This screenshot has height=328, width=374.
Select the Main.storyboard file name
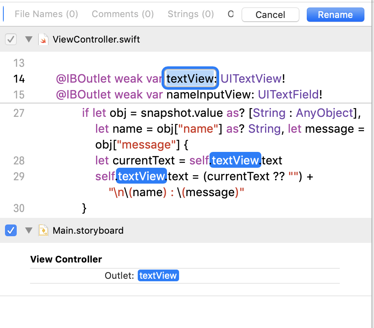pyautogui.click(x=88, y=230)
